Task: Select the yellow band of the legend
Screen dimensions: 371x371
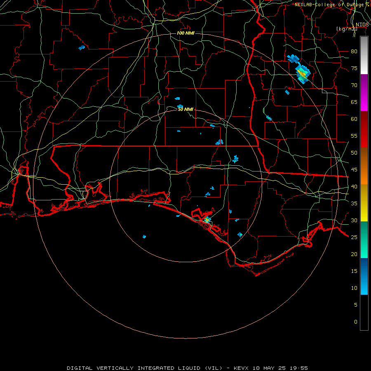Action: pos(364,203)
